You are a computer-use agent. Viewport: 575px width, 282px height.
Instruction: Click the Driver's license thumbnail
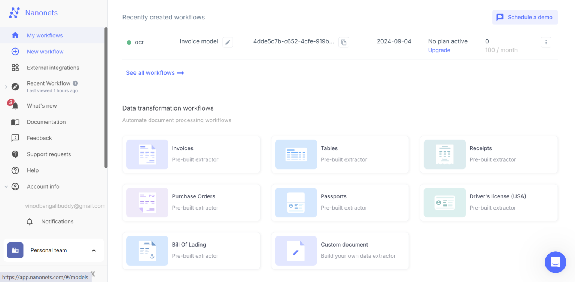coord(445,202)
